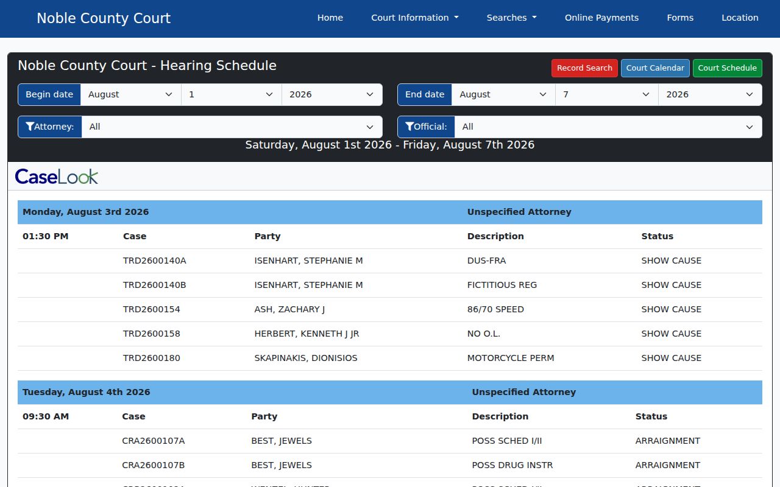
Task: Click the Tuesday, August 4th 2026 header
Action: (87, 392)
